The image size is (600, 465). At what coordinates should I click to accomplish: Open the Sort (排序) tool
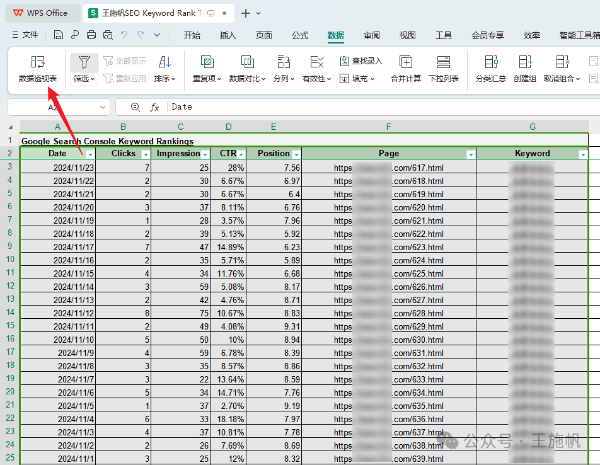(x=165, y=69)
